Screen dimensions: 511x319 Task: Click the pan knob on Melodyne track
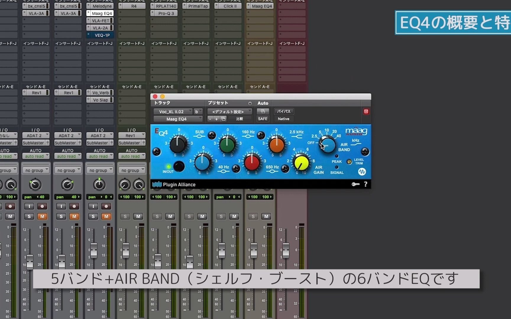(x=99, y=185)
